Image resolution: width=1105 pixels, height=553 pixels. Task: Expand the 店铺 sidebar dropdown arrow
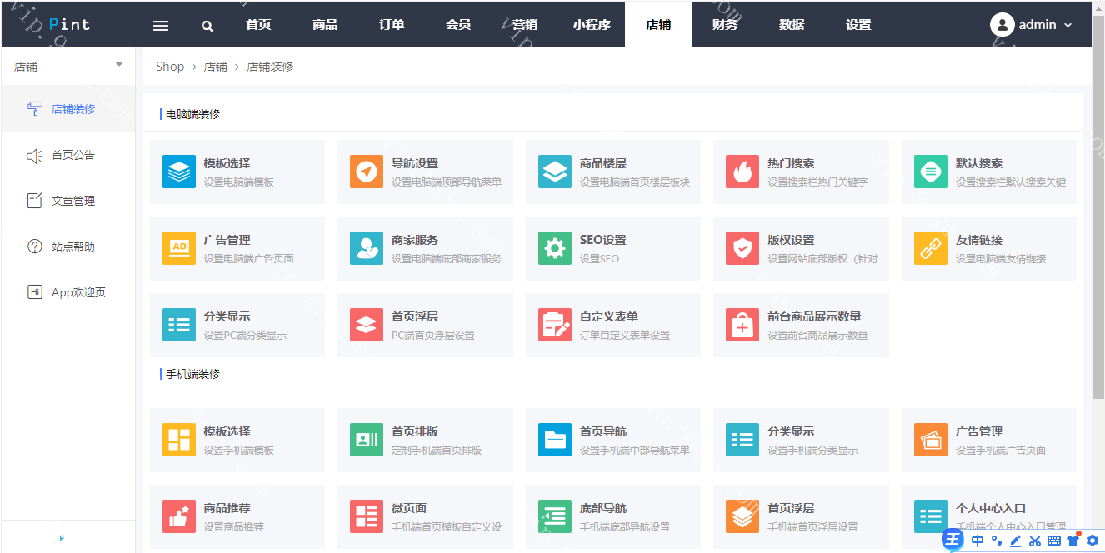[119, 65]
